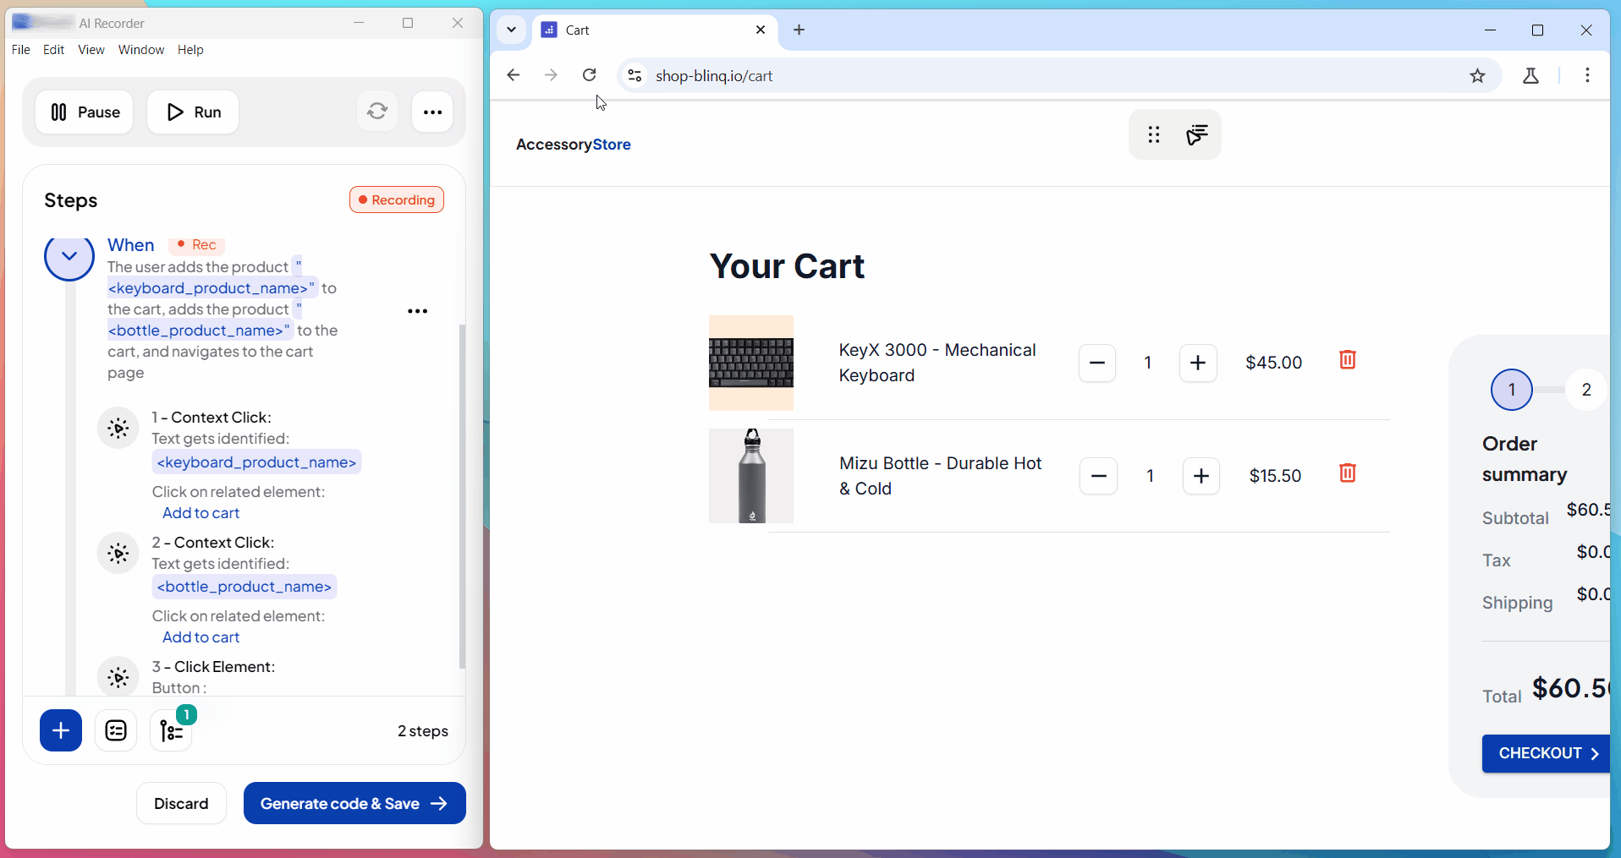Image resolution: width=1621 pixels, height=858 pixels.
Task: Open the browser tab search dropdown
Action: tap(511, 30)
